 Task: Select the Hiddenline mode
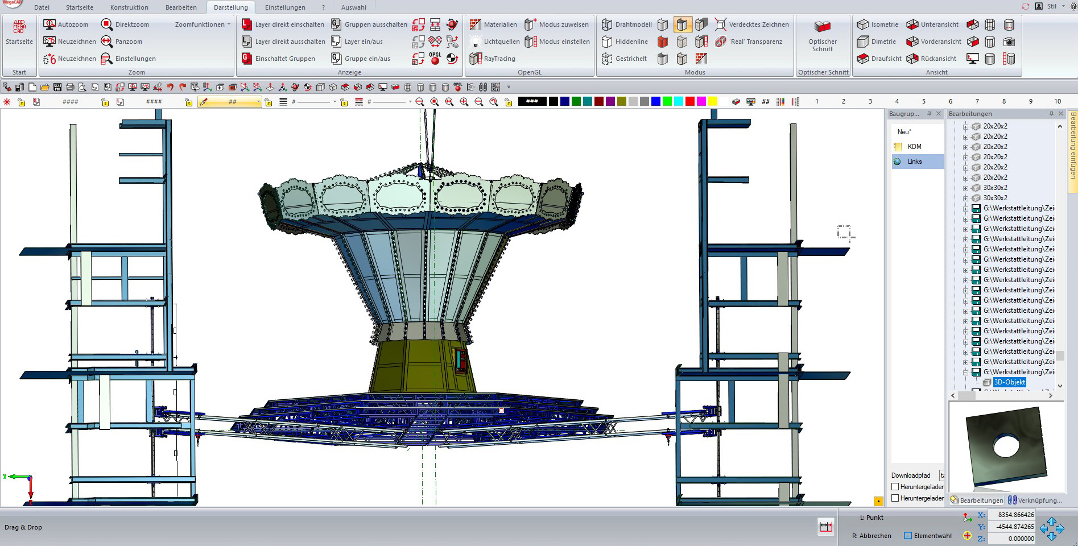coord(607,42)
